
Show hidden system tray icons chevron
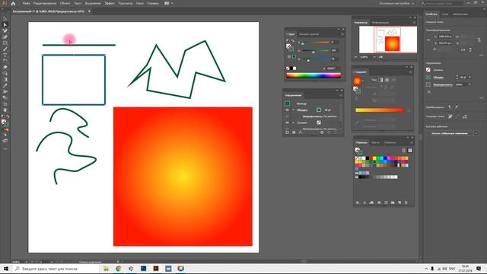(x=426, y=269)
